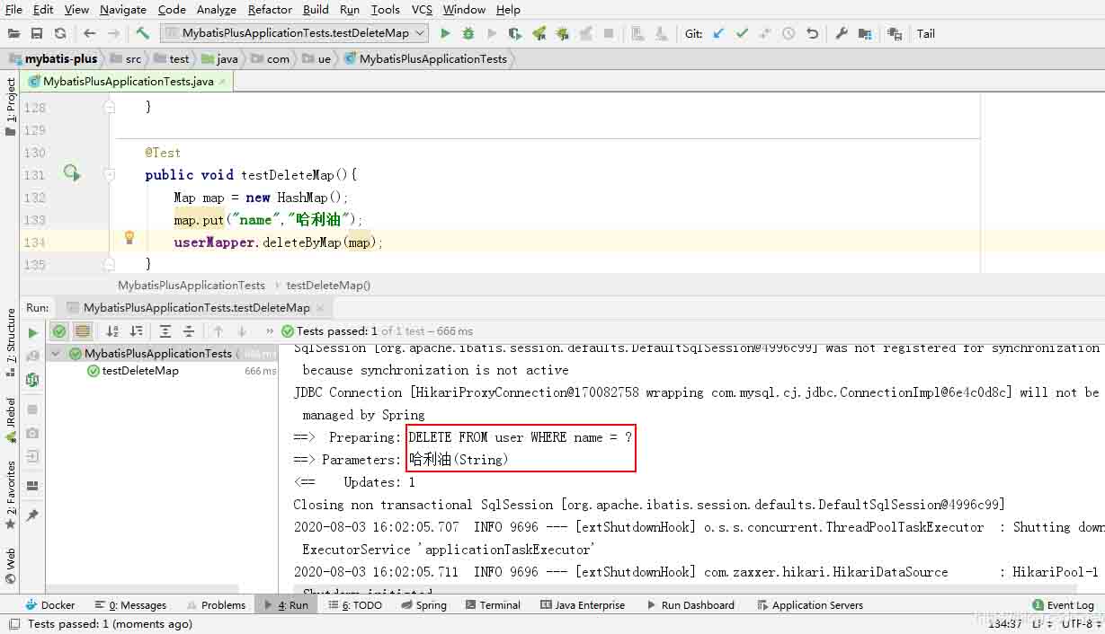Click the ue package breadcrumb
The width and height of the screenshot is (1105, 634).
324,59
